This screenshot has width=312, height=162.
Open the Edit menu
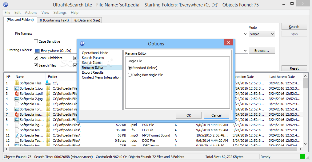pyautogui.click(x=18, y=13)
